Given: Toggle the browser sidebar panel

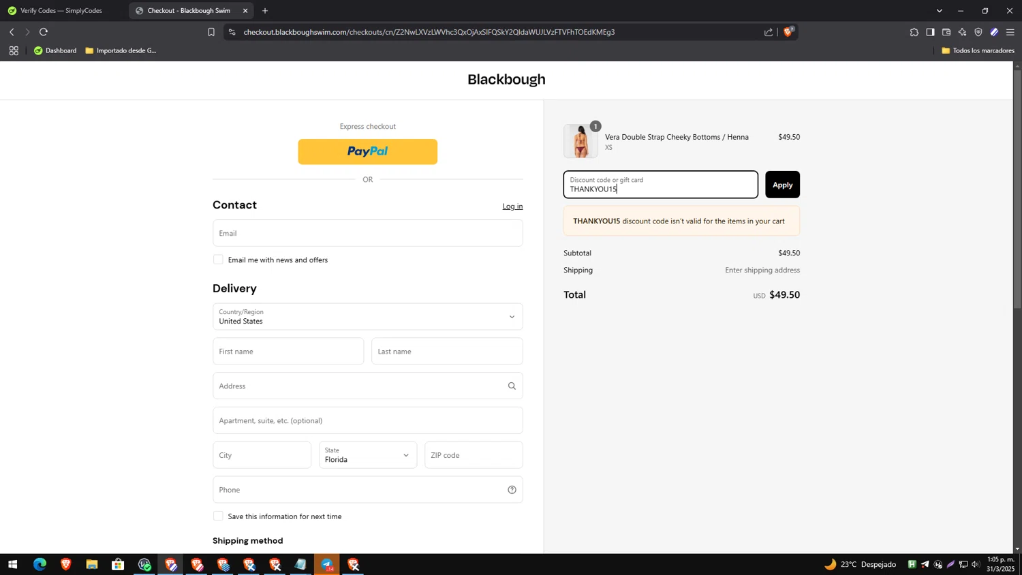Looking at the screenshot, I should point(930,32).
